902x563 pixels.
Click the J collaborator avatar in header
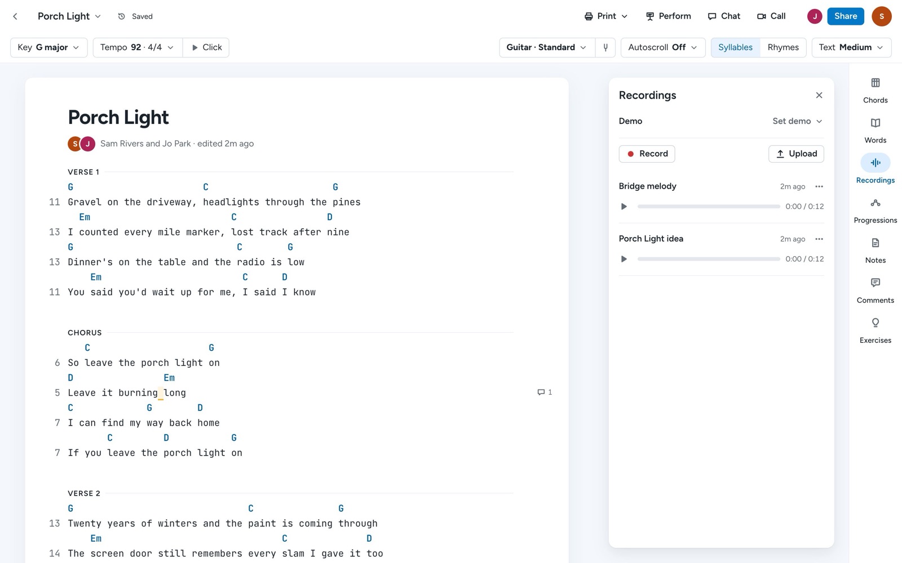[x=814, y=16]
